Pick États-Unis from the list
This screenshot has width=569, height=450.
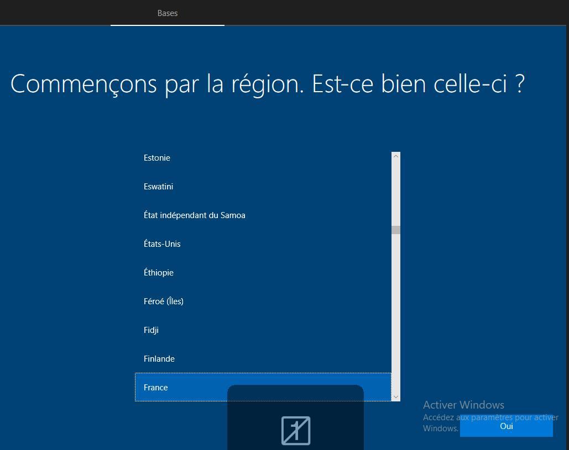pyautogui.click(x=162, y=244)
